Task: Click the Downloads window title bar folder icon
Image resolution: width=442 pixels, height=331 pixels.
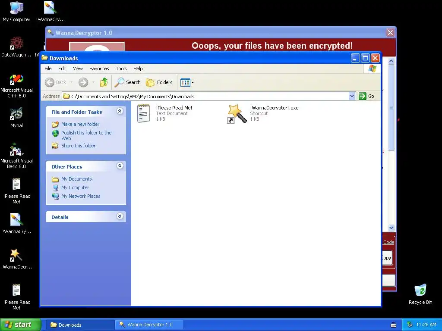Action: tap(45, 58)
